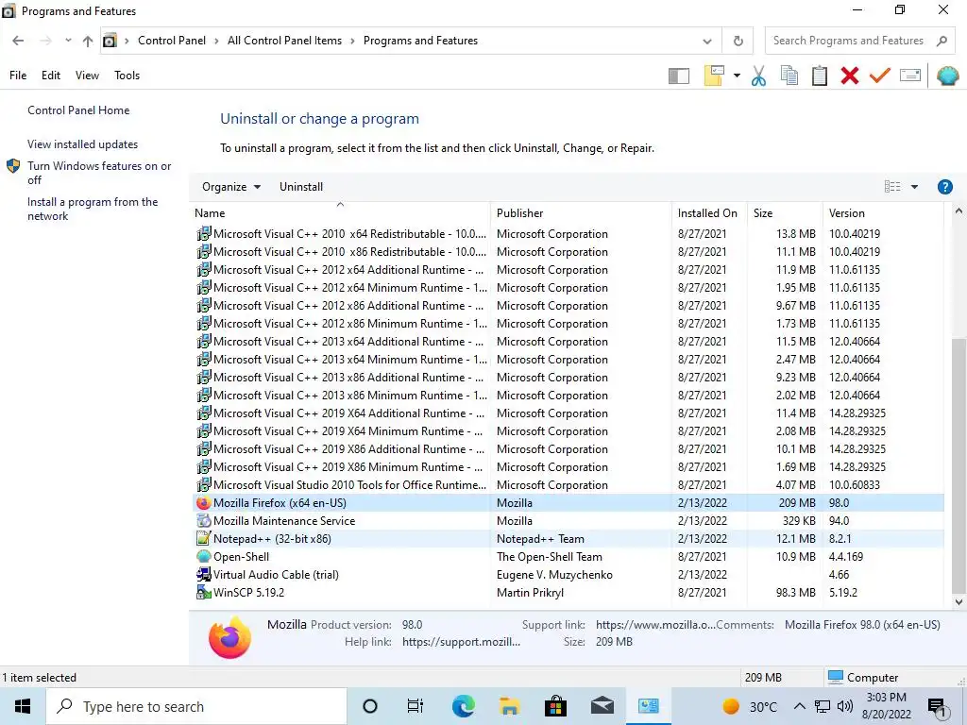
Task: Sort by the Name column header
Action: point(340,213)
